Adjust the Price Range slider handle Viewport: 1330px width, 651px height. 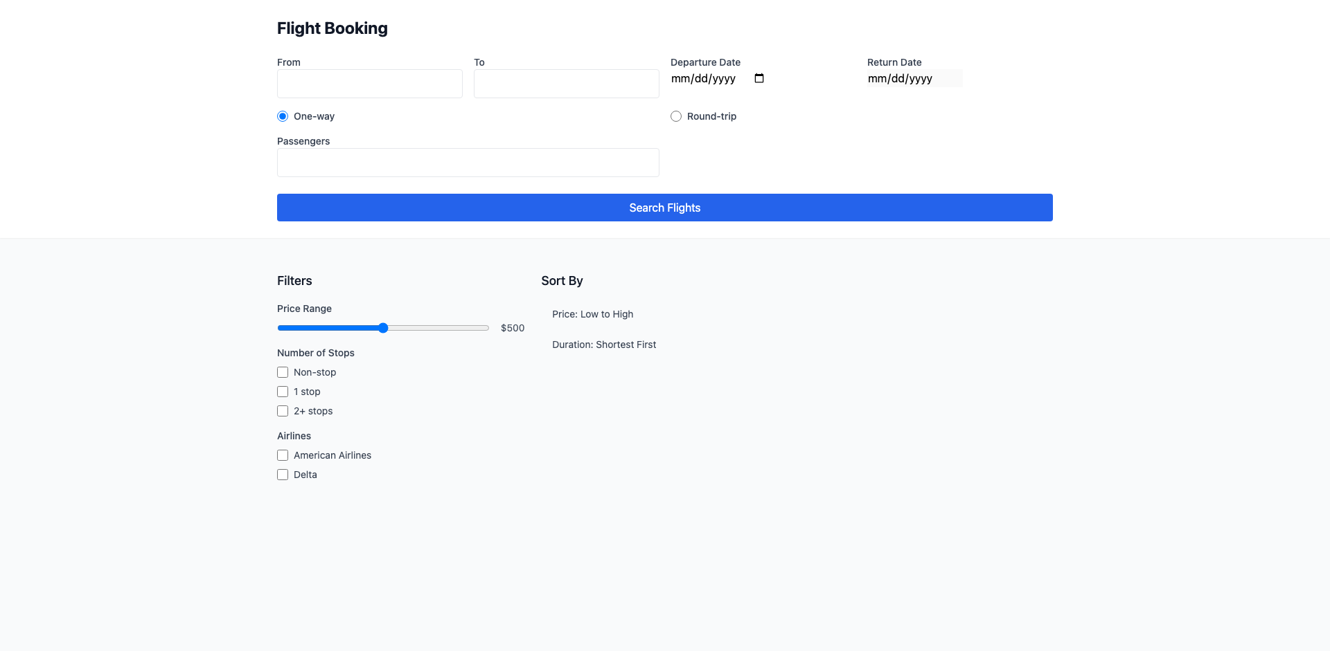coord(383,328)
